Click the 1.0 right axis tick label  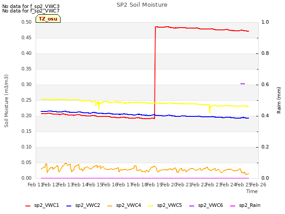pos(265,22)
